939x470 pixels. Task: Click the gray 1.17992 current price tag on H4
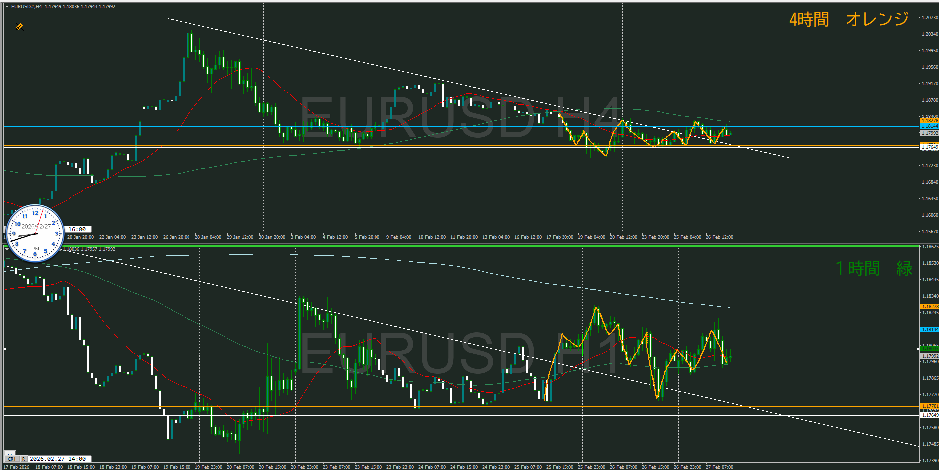pos(929,133)
